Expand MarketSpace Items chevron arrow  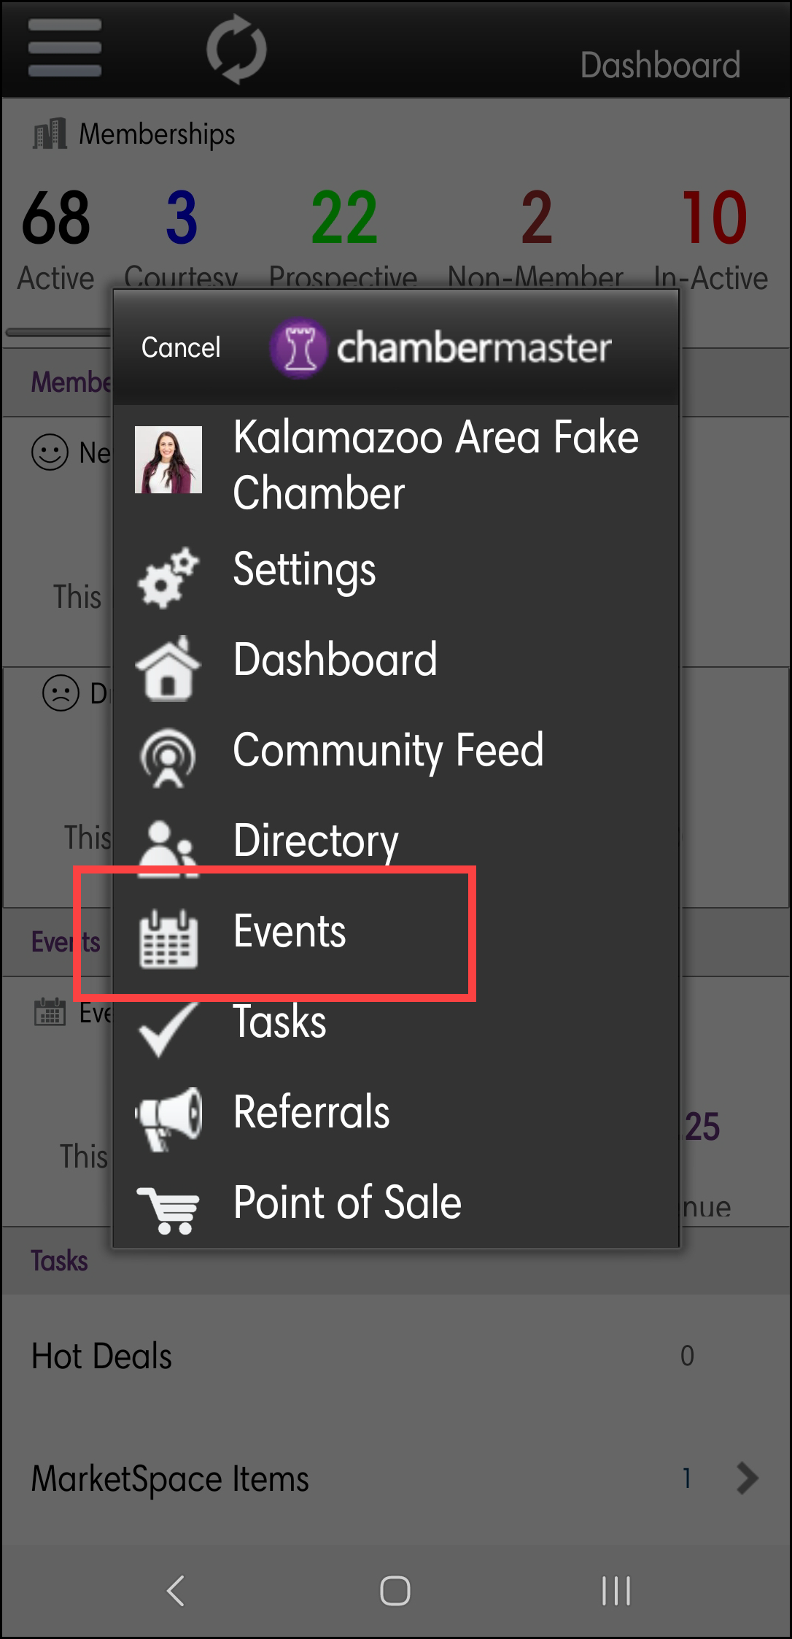747,1478
